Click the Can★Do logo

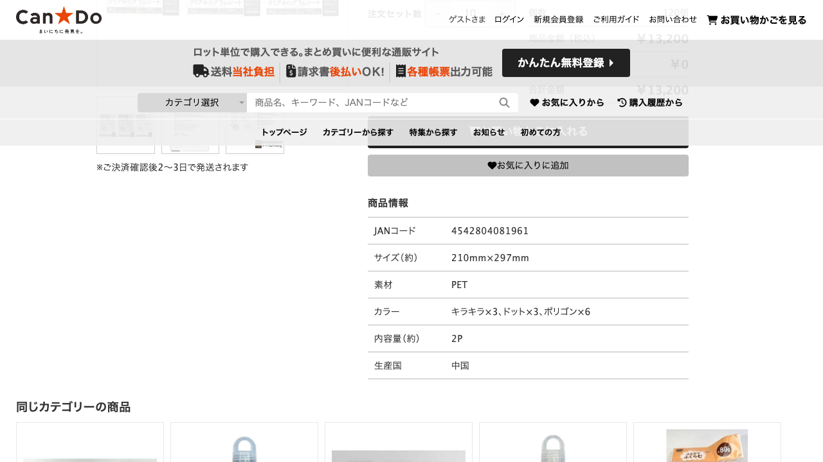click(x=59, y=20)
